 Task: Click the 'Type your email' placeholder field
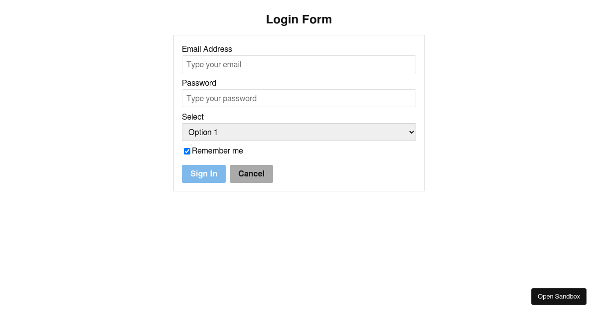coord(299,64)
